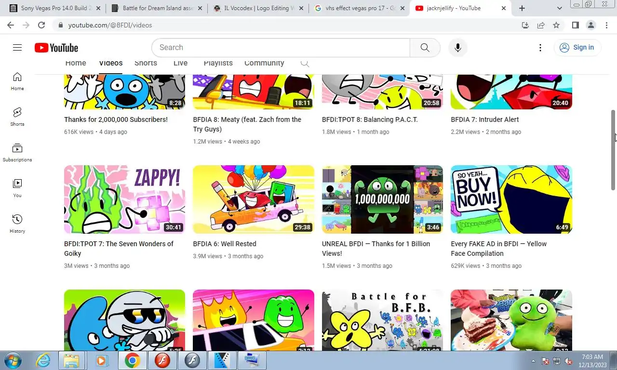Share this page via the toolbar icon

[541, 25]
